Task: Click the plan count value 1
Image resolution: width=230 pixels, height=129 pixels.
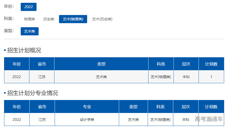Action: click(211, 77)
